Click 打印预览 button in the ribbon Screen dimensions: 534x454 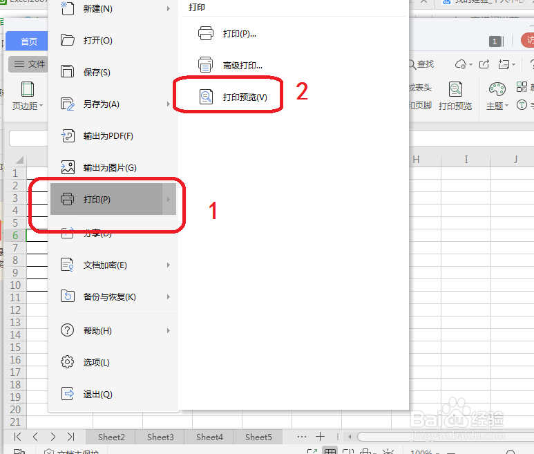click(455, 96)
